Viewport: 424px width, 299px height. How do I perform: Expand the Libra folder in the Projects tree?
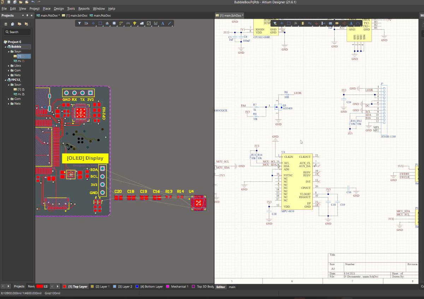(9, 66)
